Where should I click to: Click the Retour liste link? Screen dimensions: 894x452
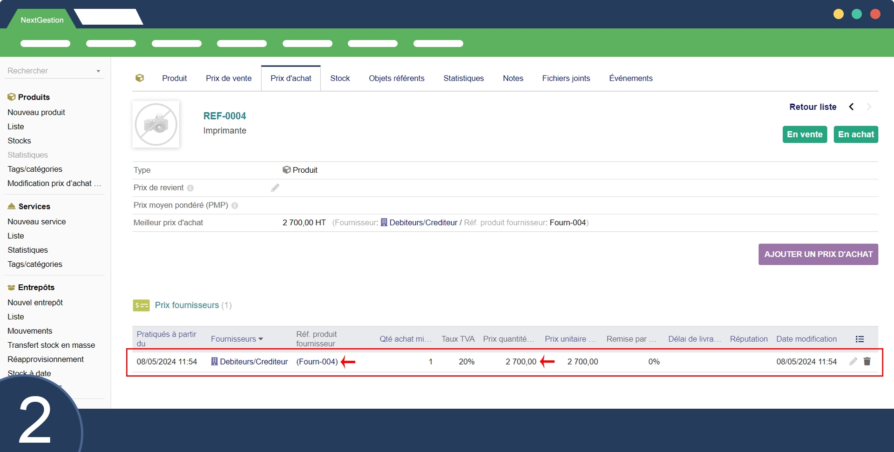(813, 107)
